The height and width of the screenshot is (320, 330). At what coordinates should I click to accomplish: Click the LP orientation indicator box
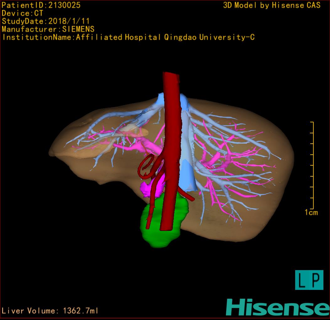309,280
